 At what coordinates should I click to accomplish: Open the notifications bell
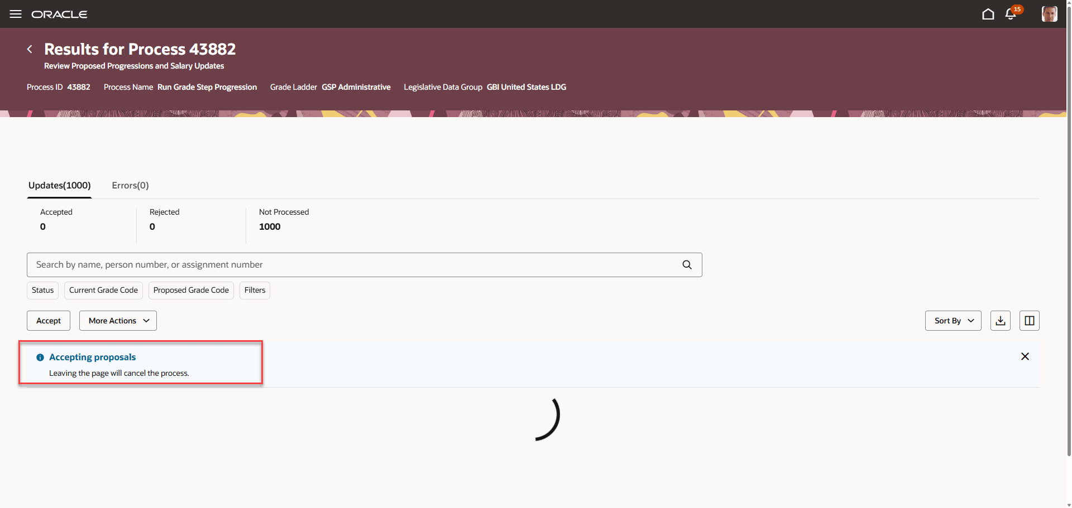1011,14
